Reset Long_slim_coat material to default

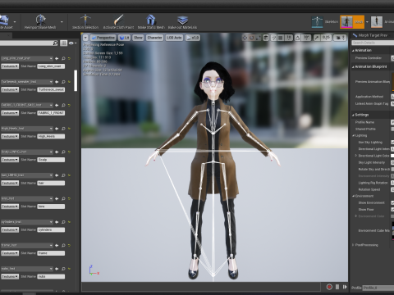pyautogui.click(x=69, y=58)
